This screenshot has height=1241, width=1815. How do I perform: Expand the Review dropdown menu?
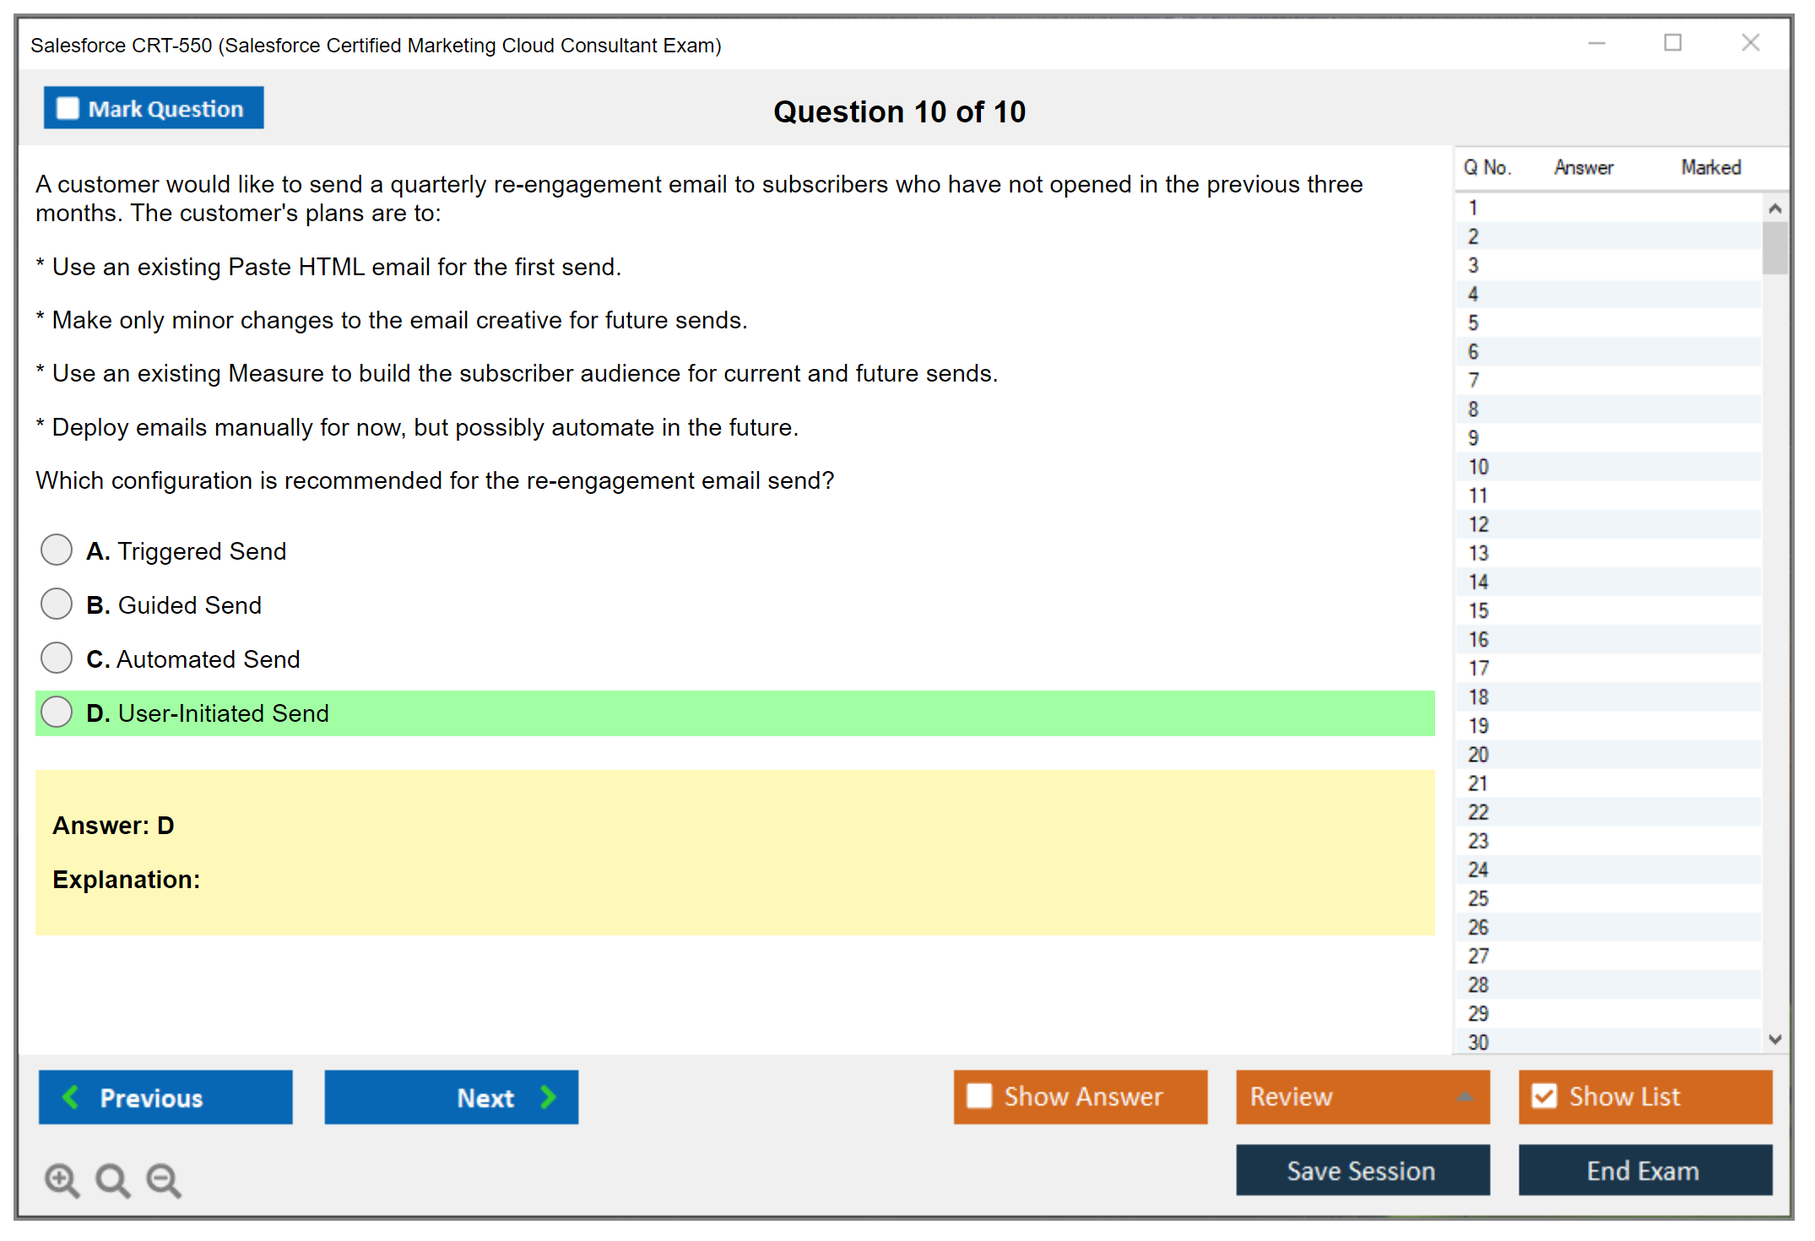coord(1465,1096)
